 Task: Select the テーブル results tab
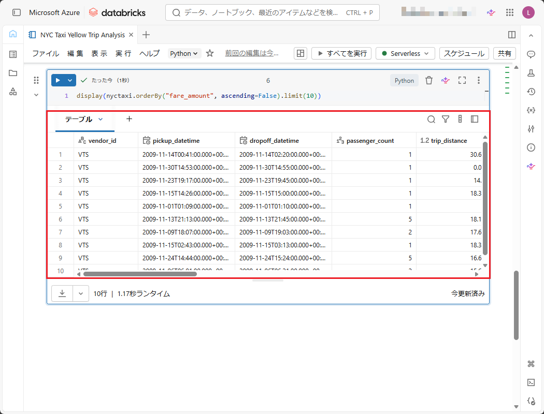tap(79, 120)
